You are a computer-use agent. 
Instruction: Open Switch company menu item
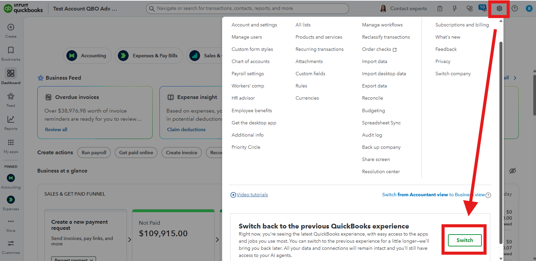(x=453, y=74)
